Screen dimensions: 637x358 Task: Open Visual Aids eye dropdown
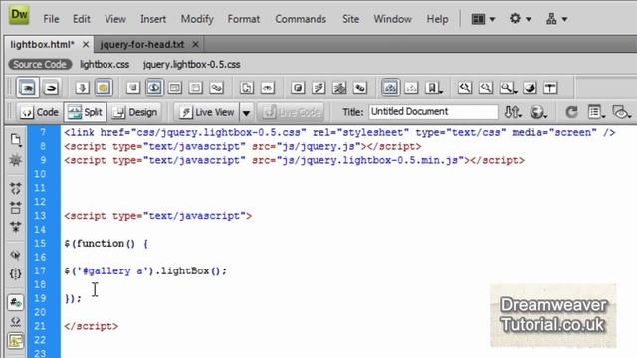[621, 112]
